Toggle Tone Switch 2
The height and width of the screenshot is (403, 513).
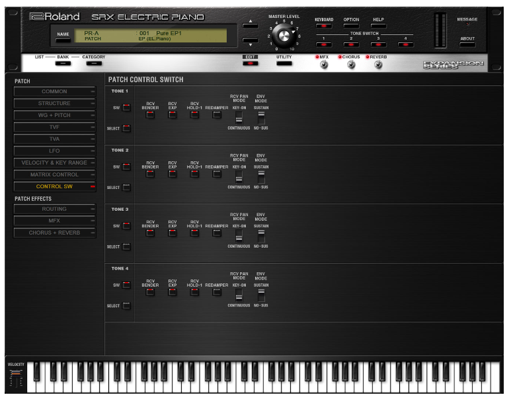351,44
